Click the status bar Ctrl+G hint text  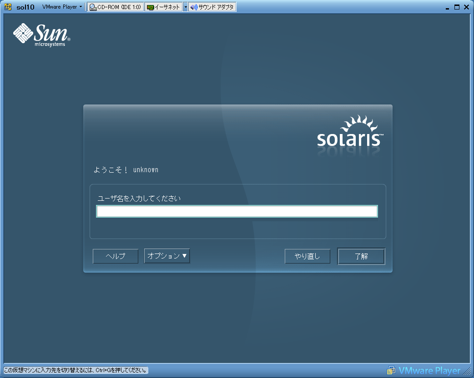[76, 370]
